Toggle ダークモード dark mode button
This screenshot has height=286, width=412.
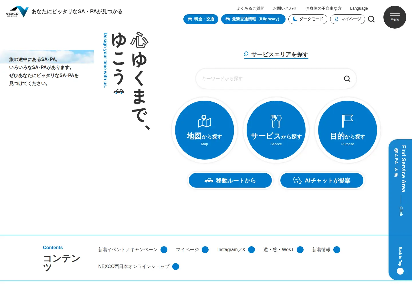pos(308,19)
